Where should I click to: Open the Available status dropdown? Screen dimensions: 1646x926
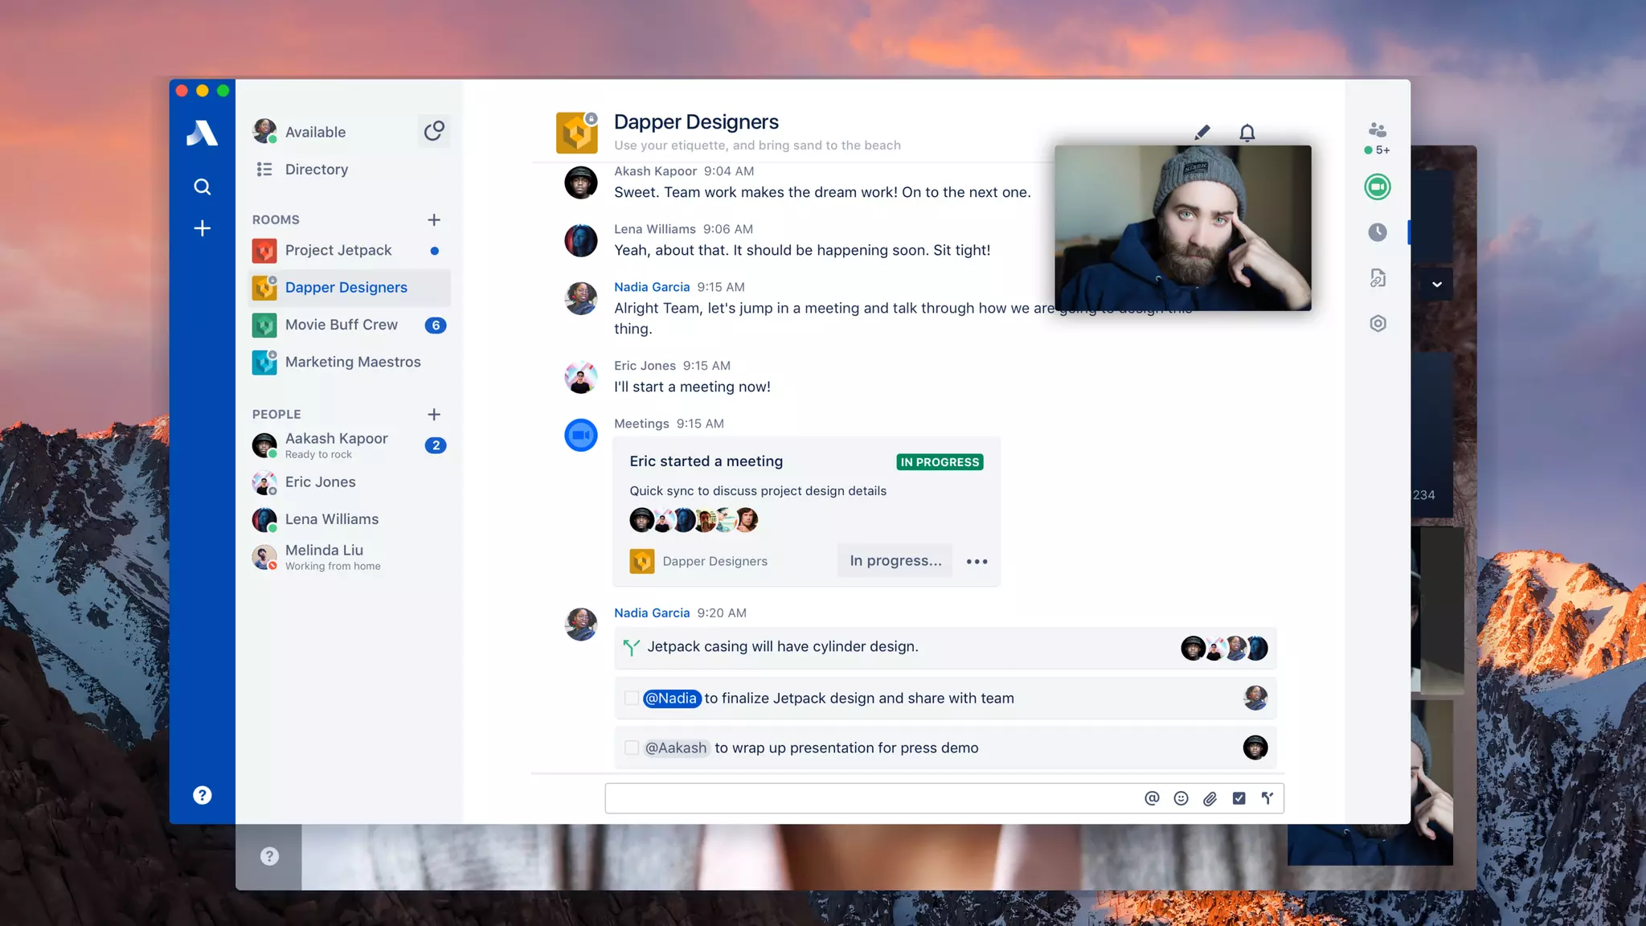pos(315,133)
